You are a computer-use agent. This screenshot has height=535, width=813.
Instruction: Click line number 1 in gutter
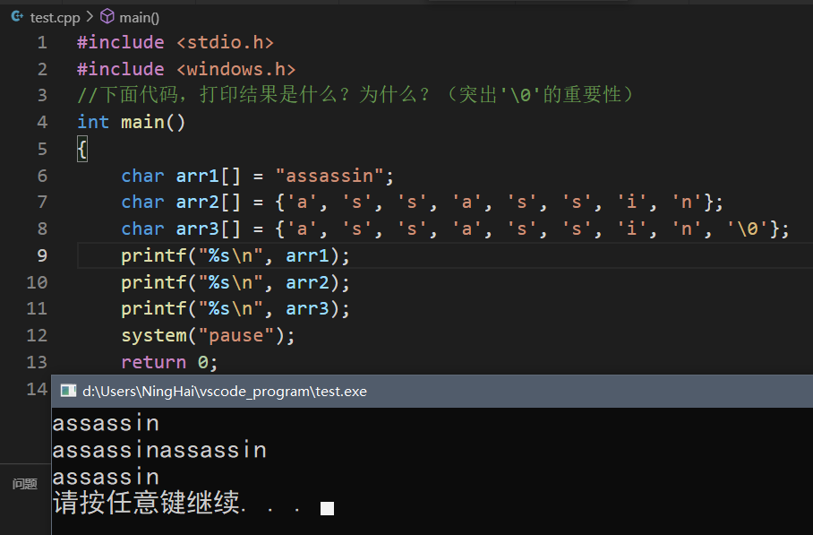pyautogui.click(x=42, y=42)
